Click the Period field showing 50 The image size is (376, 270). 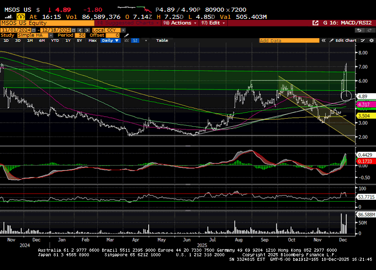point(80,35)
